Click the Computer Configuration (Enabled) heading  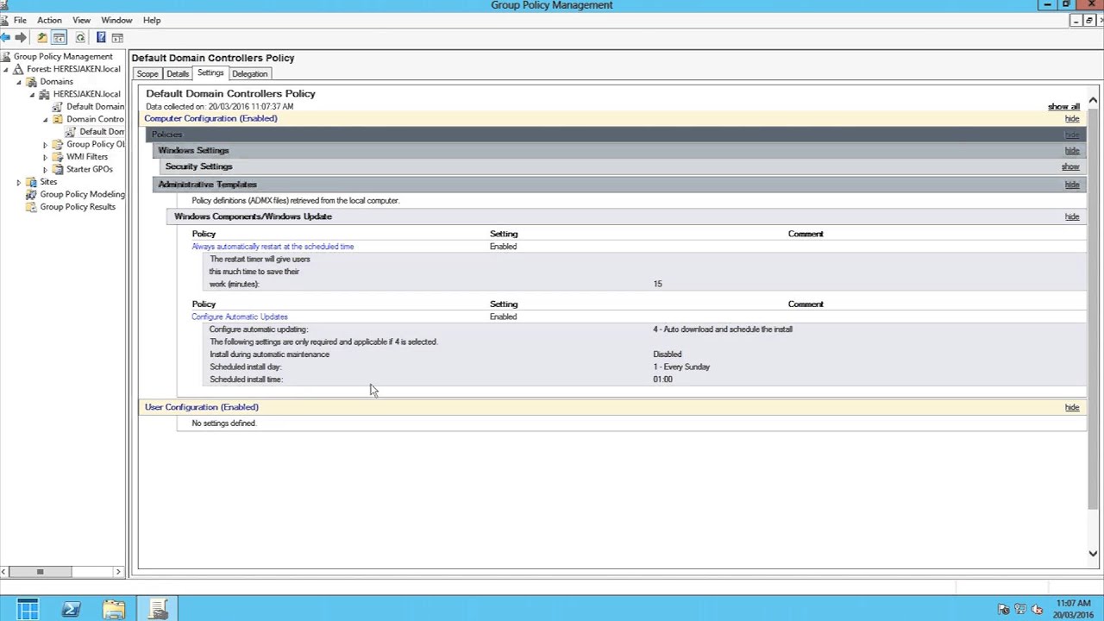click(211, 118)
